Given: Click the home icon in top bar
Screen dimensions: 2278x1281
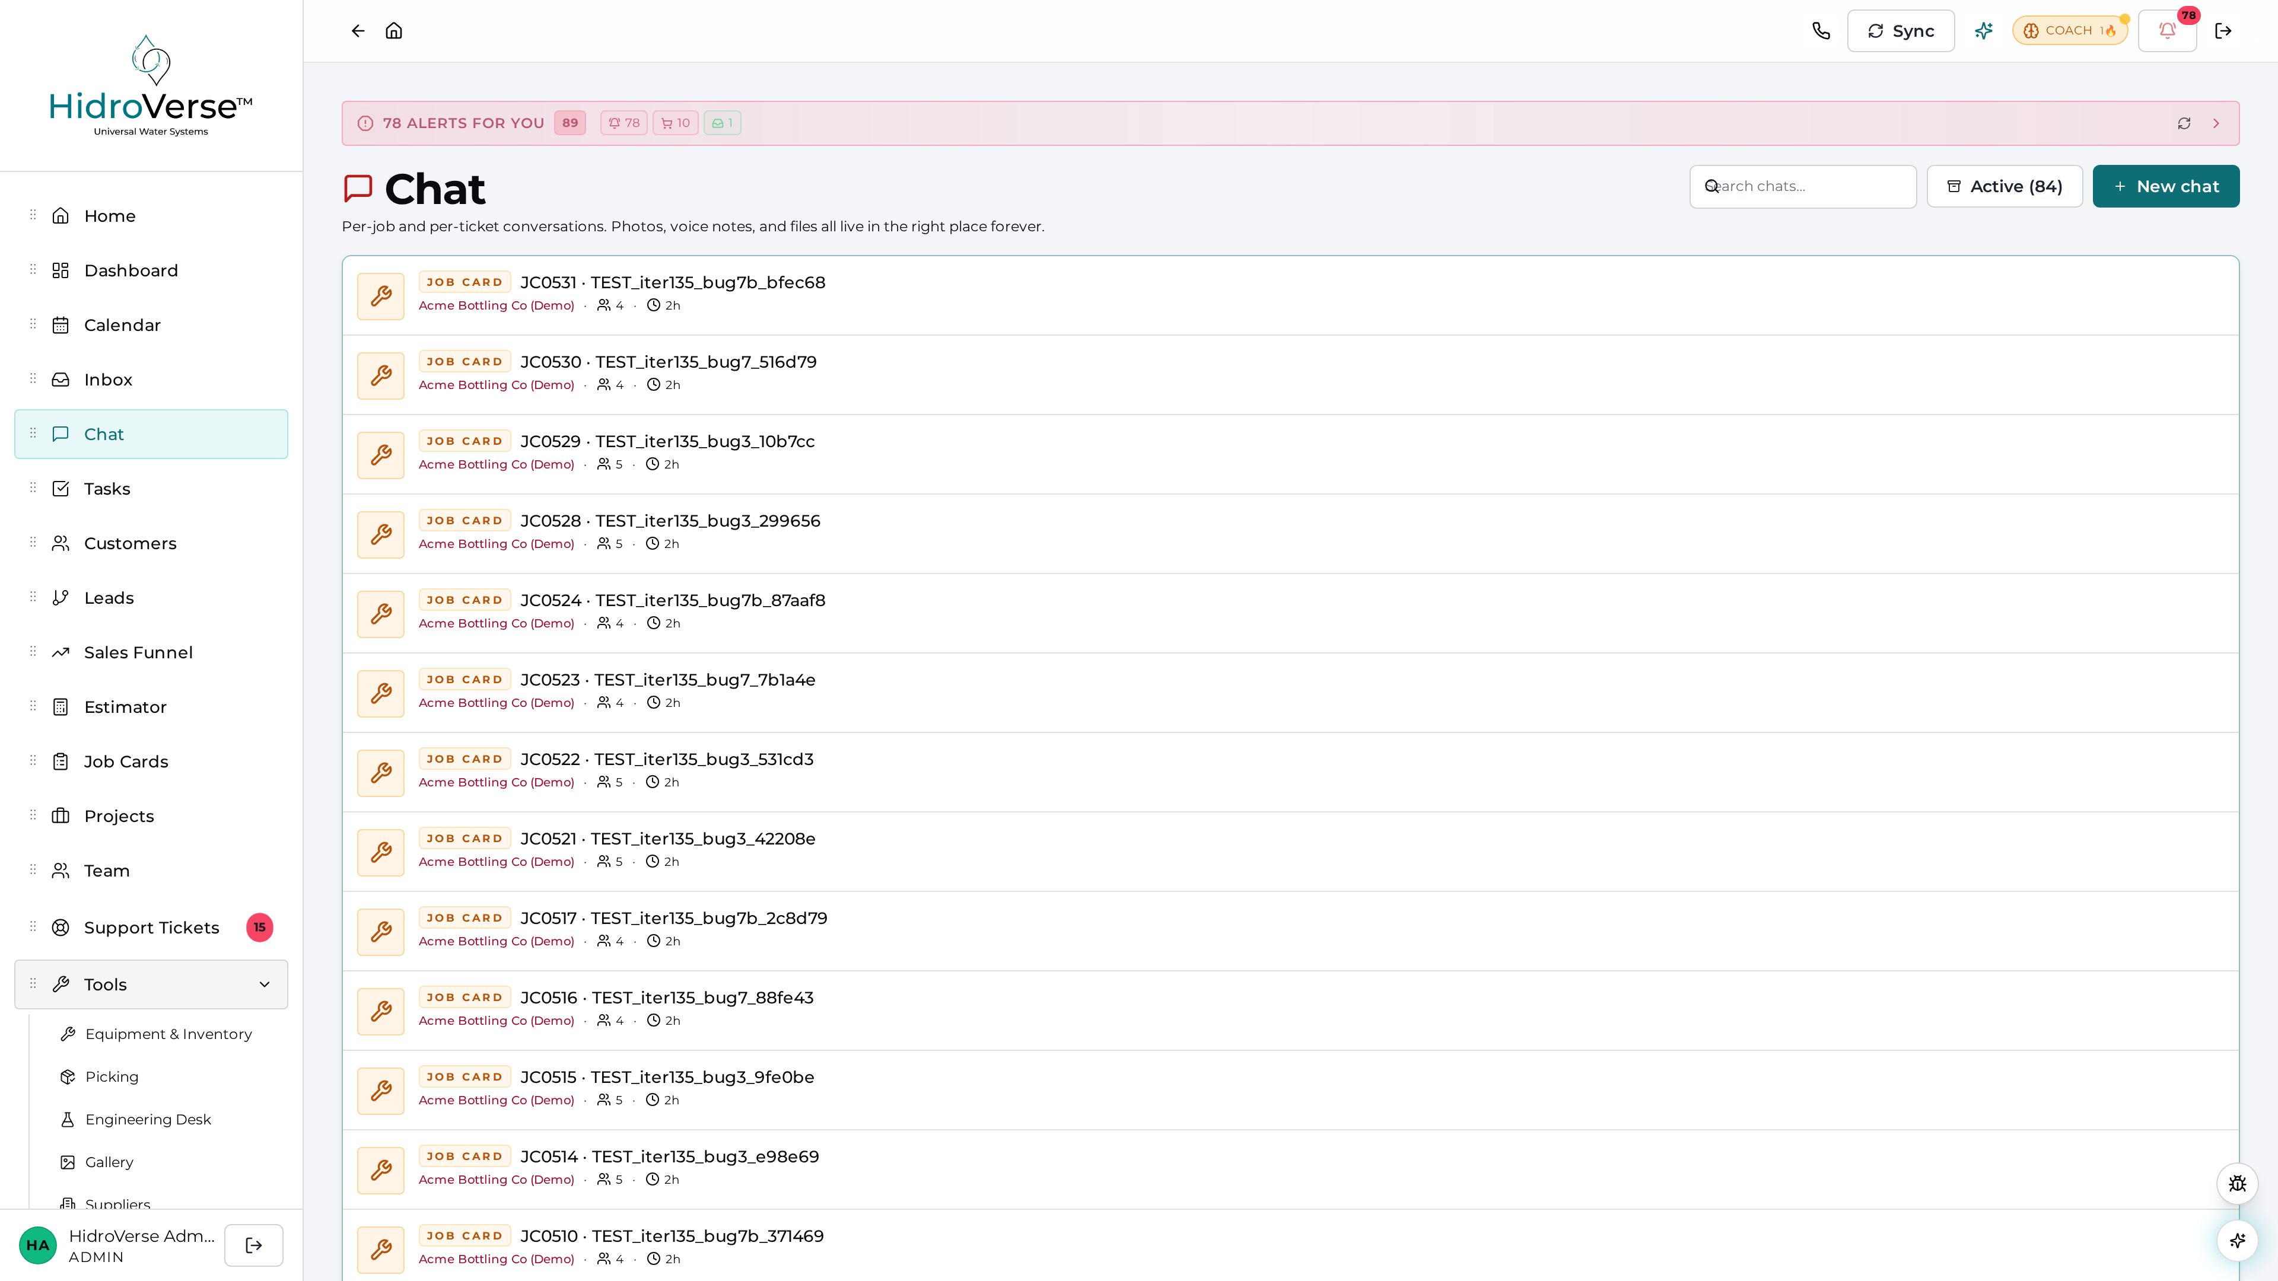Looking at the screenshot, I should (x=394, y=31).
